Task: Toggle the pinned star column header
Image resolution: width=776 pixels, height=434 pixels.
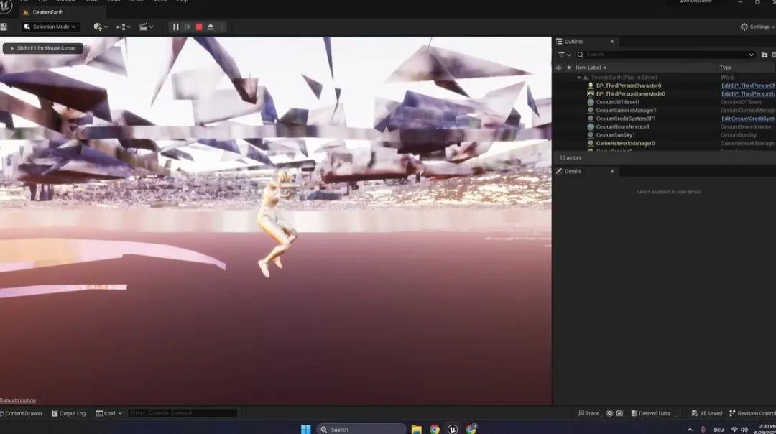Action: 568,68
